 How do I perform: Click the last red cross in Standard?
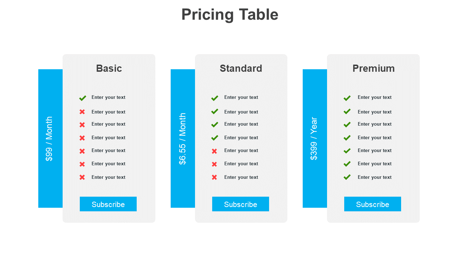click(x=214, y=177)
